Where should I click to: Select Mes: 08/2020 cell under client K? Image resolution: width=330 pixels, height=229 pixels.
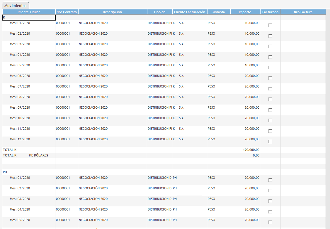20,97
